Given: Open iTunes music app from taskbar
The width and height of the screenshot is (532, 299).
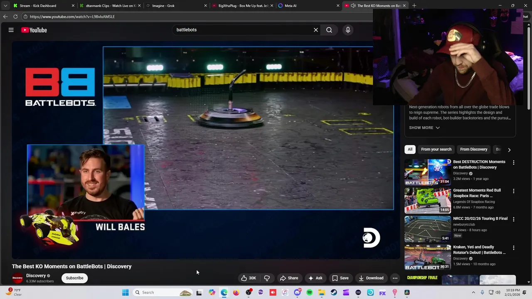Looking at the screenshot, I should point(285,292).
